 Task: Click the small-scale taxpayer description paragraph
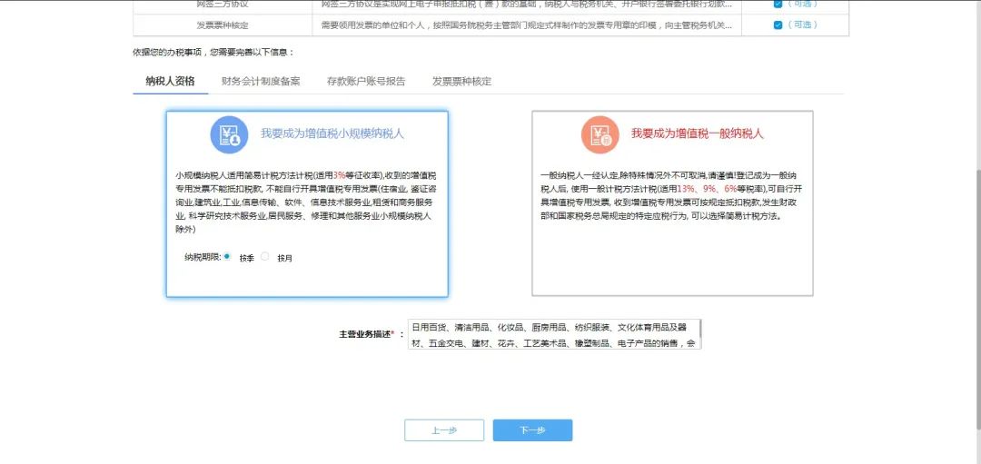pos(307,202)
